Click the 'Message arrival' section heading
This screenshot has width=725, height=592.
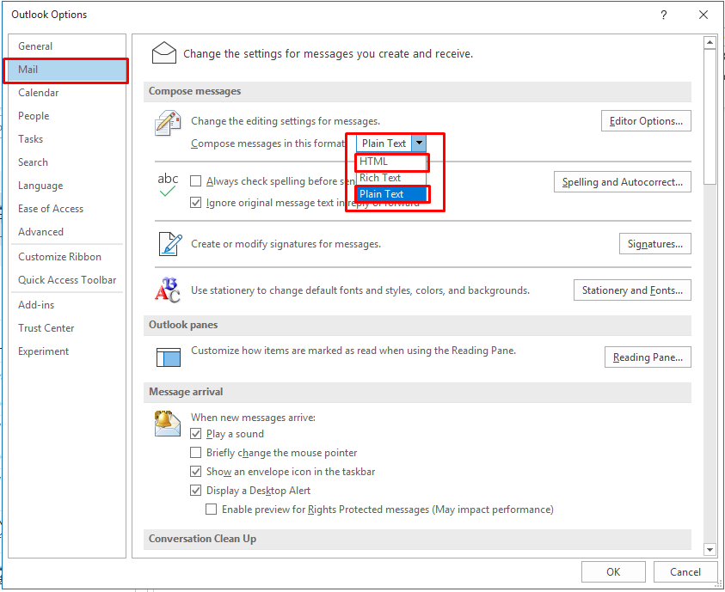(x=186, y=392)
